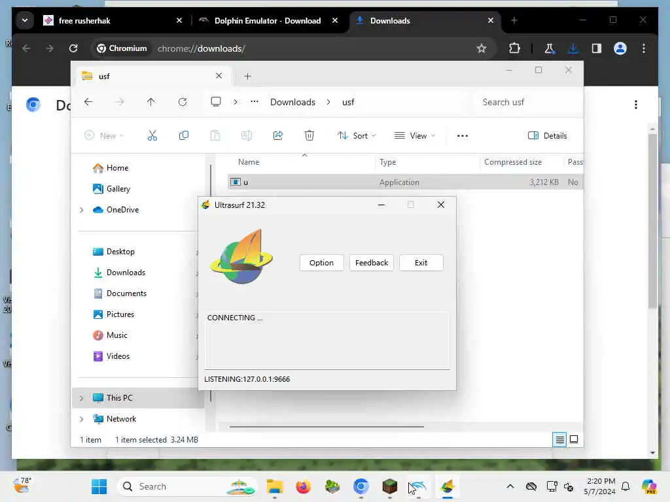Sort by the Name column header
The width and height of the screenshot is (670, 502).
(249, 162)
